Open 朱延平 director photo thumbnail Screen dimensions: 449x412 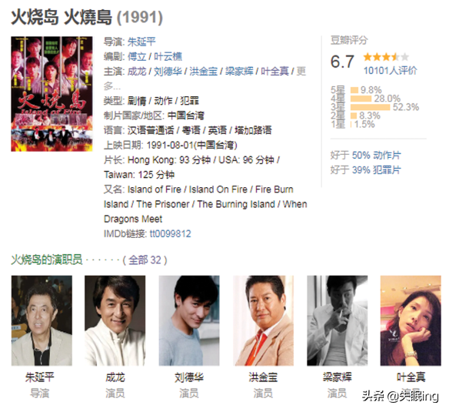[x=42, y=320]
